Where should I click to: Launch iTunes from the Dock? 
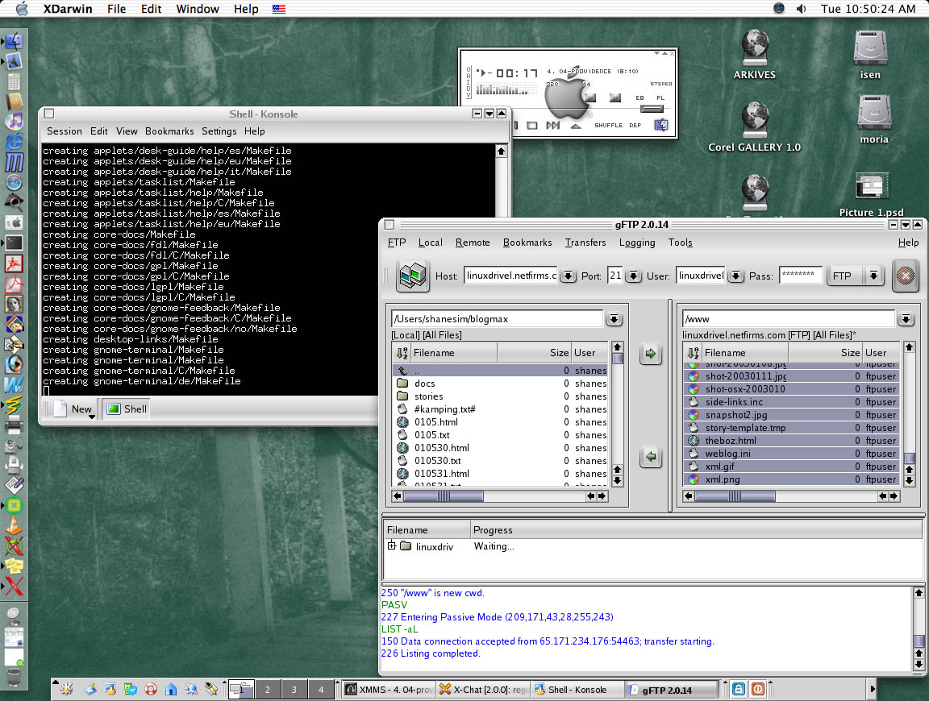coord(14,122)
